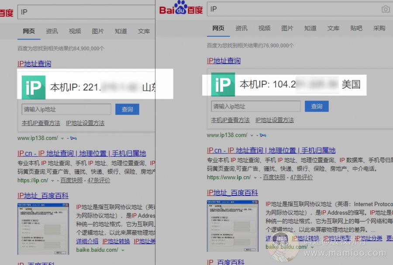The width and height of the screenshot is (393, 265).
Task: Click the Baidu logo in right window
Action: pos(181,10)
